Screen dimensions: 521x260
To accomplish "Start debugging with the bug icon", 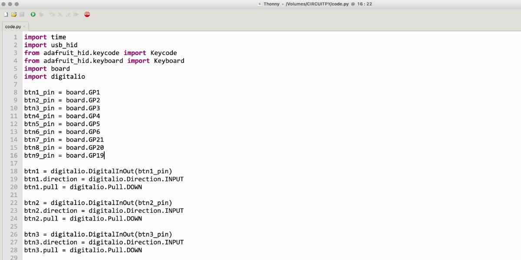I will click(41, 14).
